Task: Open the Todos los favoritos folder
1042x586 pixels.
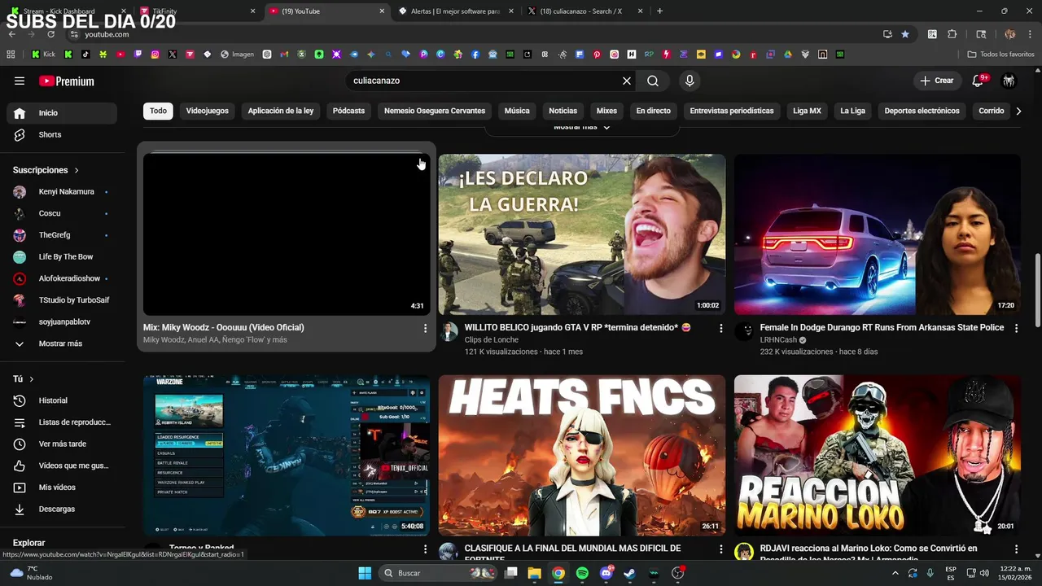Action: pyautogui.click(x=1000, y=55)
